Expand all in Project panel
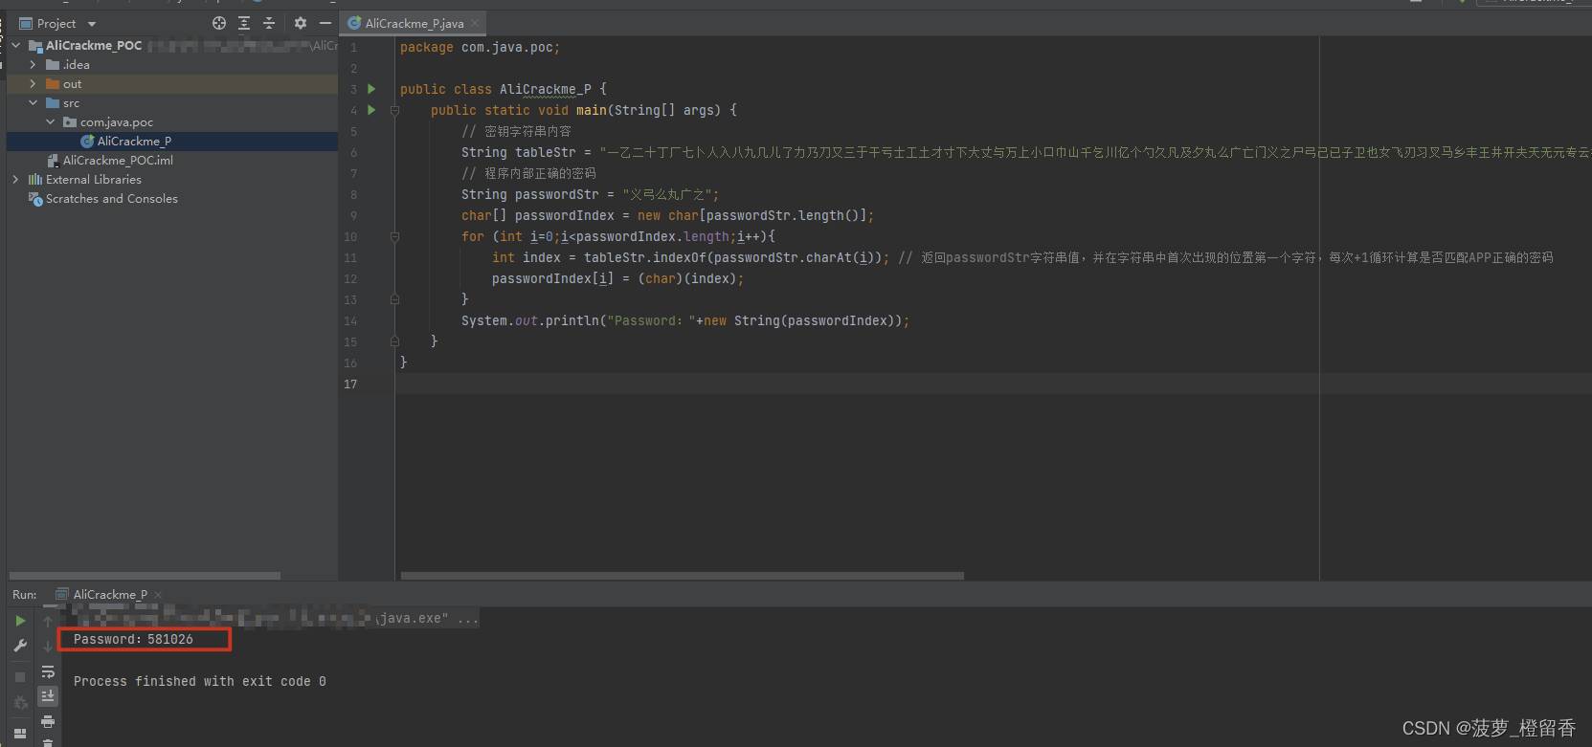 click(244, 23)
